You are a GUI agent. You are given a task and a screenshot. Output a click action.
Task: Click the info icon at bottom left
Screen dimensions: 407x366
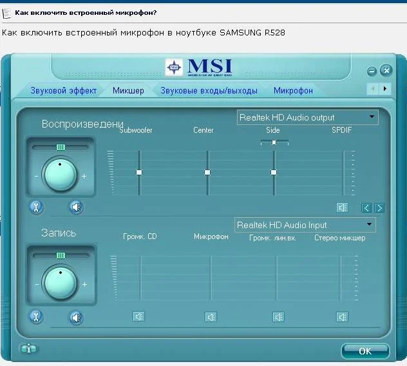pos(28,349)
